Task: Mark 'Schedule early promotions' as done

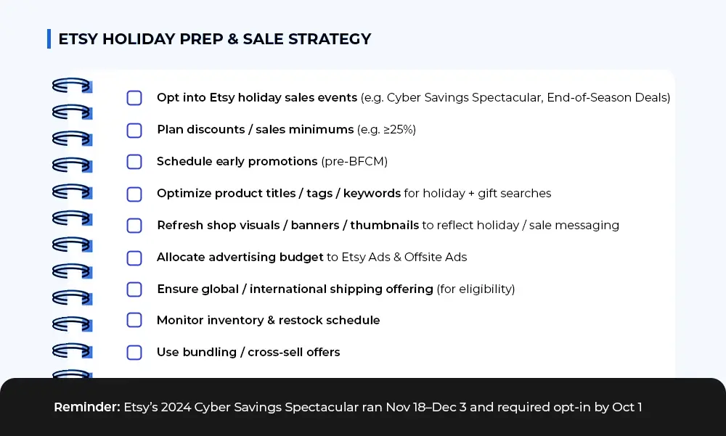Action: 134,162
